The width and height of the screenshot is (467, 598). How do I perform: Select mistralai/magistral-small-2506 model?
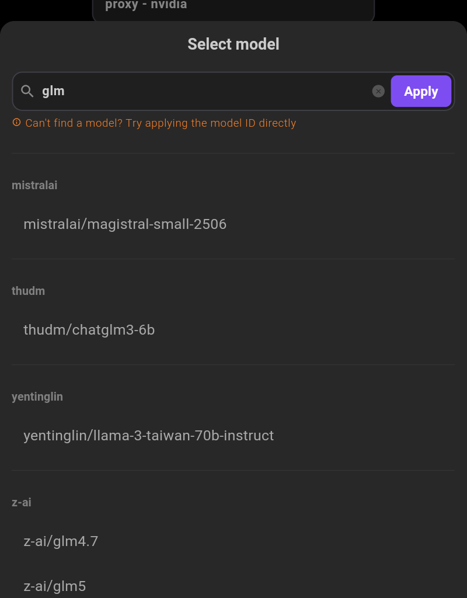point(125,224)
